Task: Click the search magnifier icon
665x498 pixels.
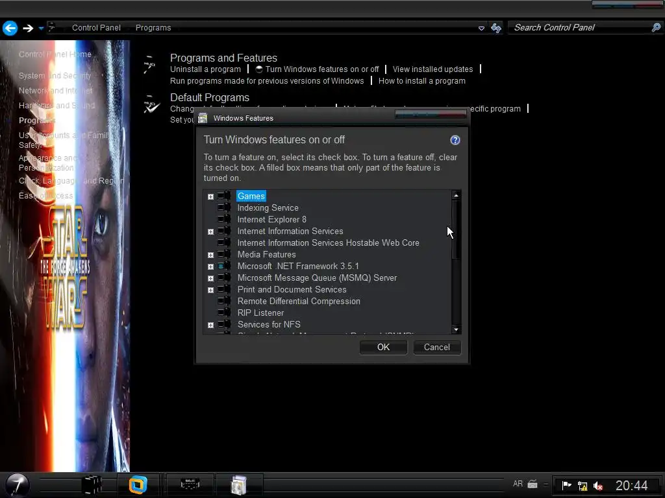Action: [x=656, y=27]
